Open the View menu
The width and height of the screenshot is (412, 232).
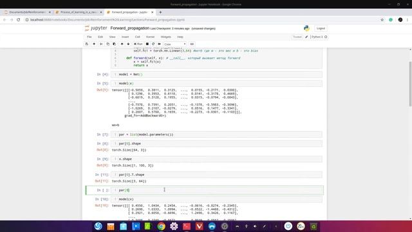[112, 37]
